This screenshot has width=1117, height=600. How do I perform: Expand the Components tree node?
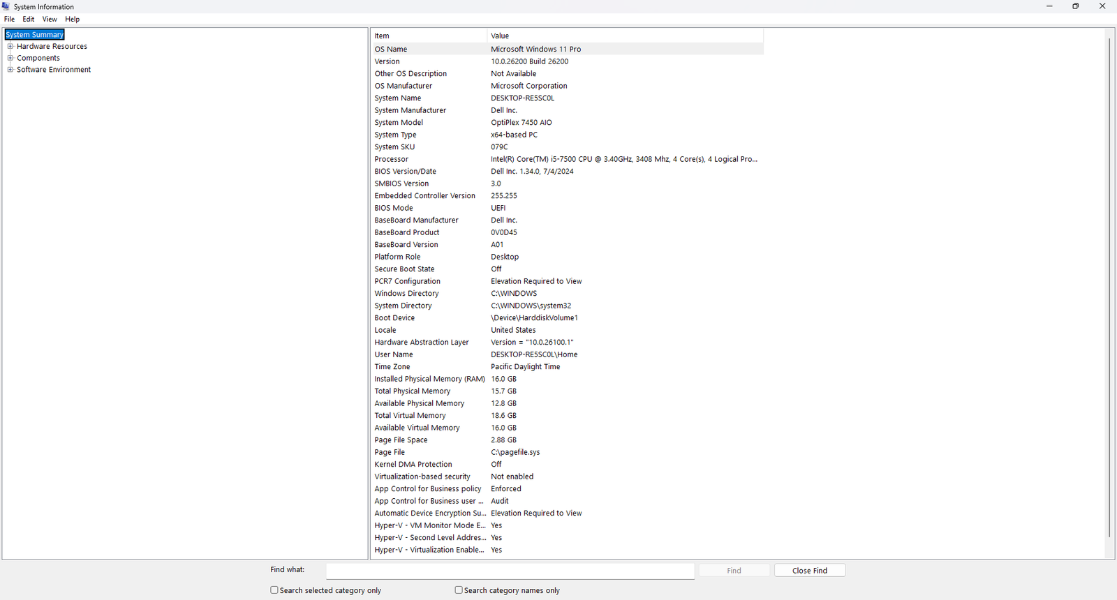click(x=10, y=58)
